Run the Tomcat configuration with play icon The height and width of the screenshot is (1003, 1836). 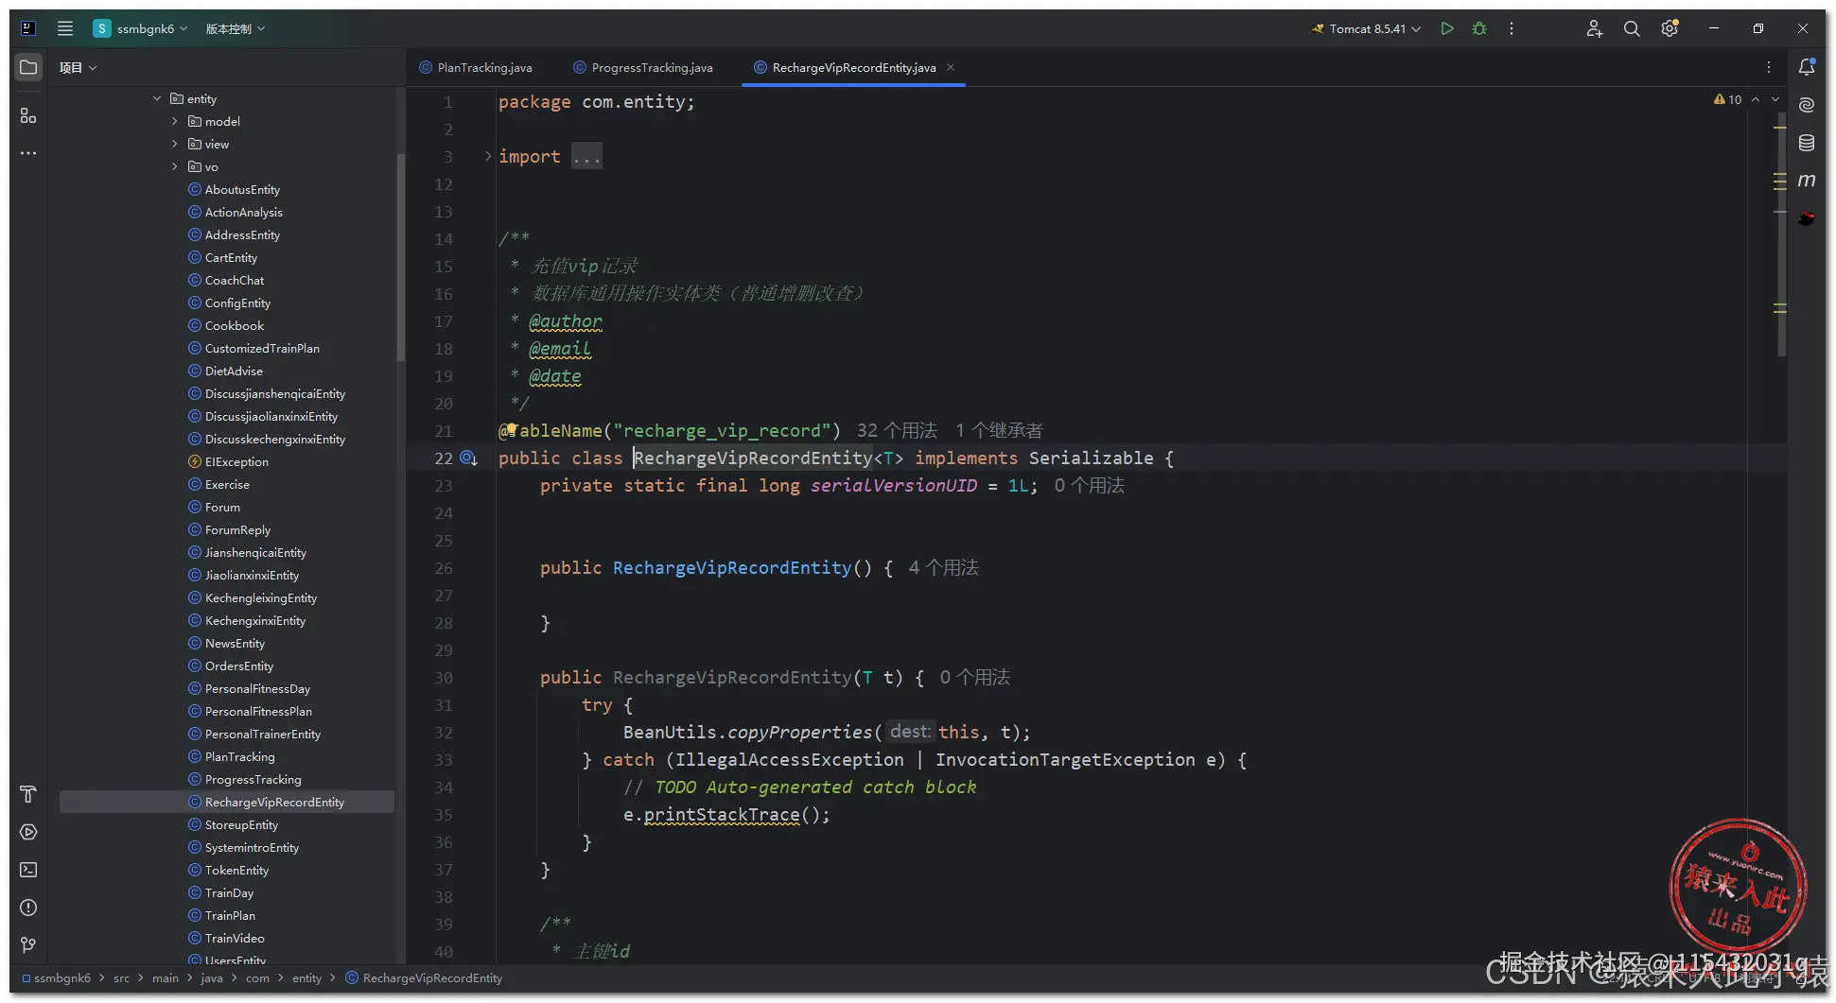click(x=1446, y=28)
